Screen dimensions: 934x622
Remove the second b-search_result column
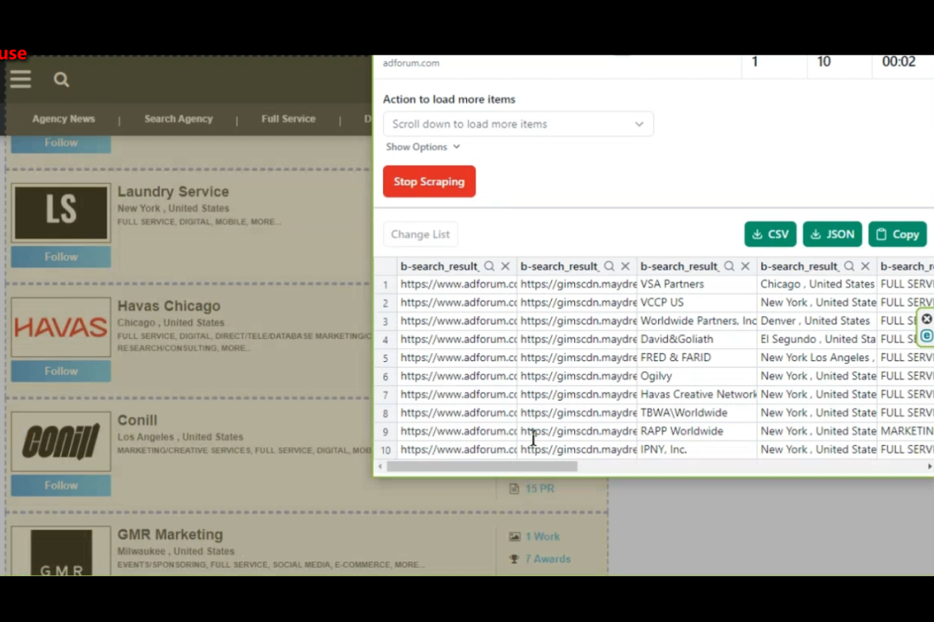click(625, 266)
